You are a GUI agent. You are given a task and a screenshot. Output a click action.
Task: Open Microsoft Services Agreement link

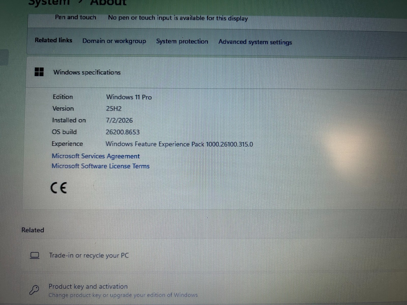[96, 156]
